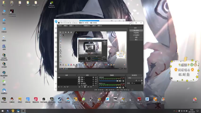This screenshot has height=113, width=201.
Task: Adjust the desktop audio volume slider
Action: coord(109,81)
